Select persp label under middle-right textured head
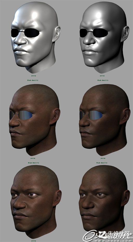This screenshot has width=133, height=242. pos(103,158)
